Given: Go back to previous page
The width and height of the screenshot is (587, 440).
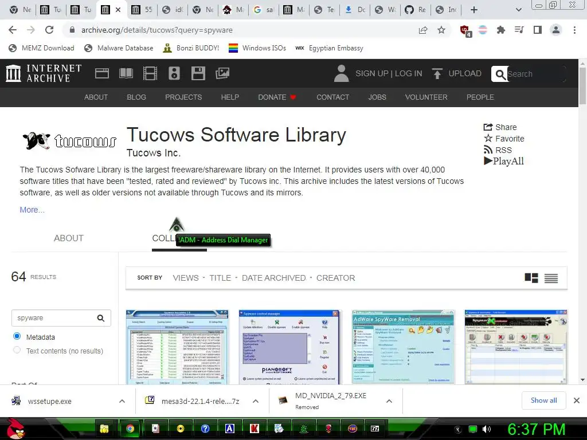Looking at the screenshot, I should (13, 30).
